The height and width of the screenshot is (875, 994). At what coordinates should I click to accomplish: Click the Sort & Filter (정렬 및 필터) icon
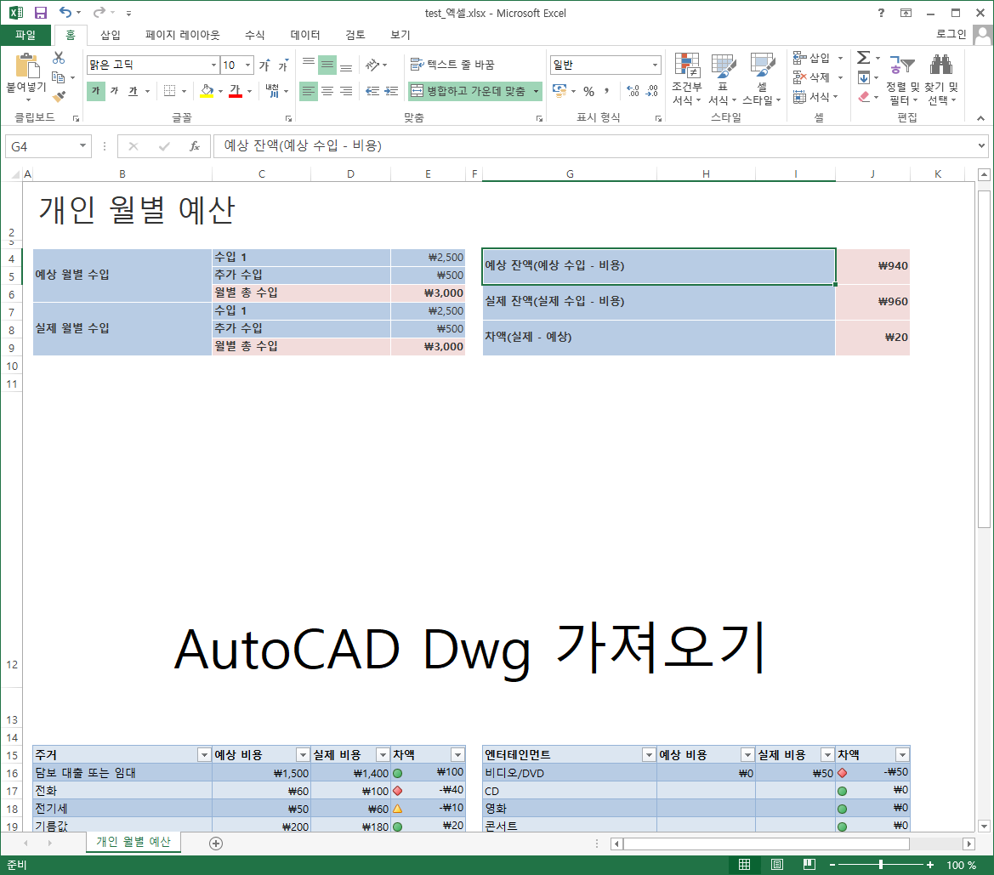click(902, 79)
